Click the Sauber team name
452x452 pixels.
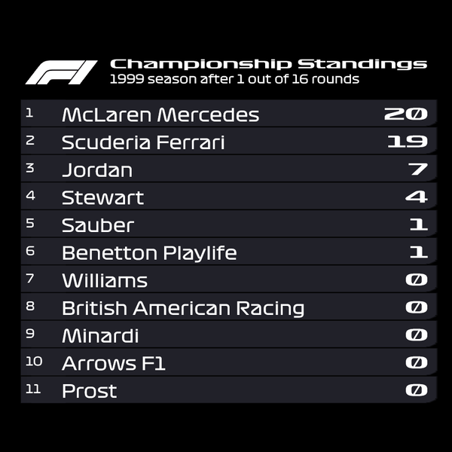click(98, 225)
